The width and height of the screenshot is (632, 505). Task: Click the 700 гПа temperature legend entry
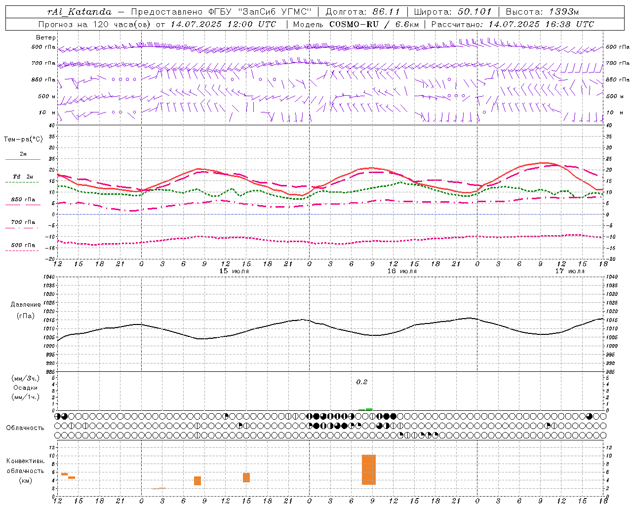(x=23, y=222)
